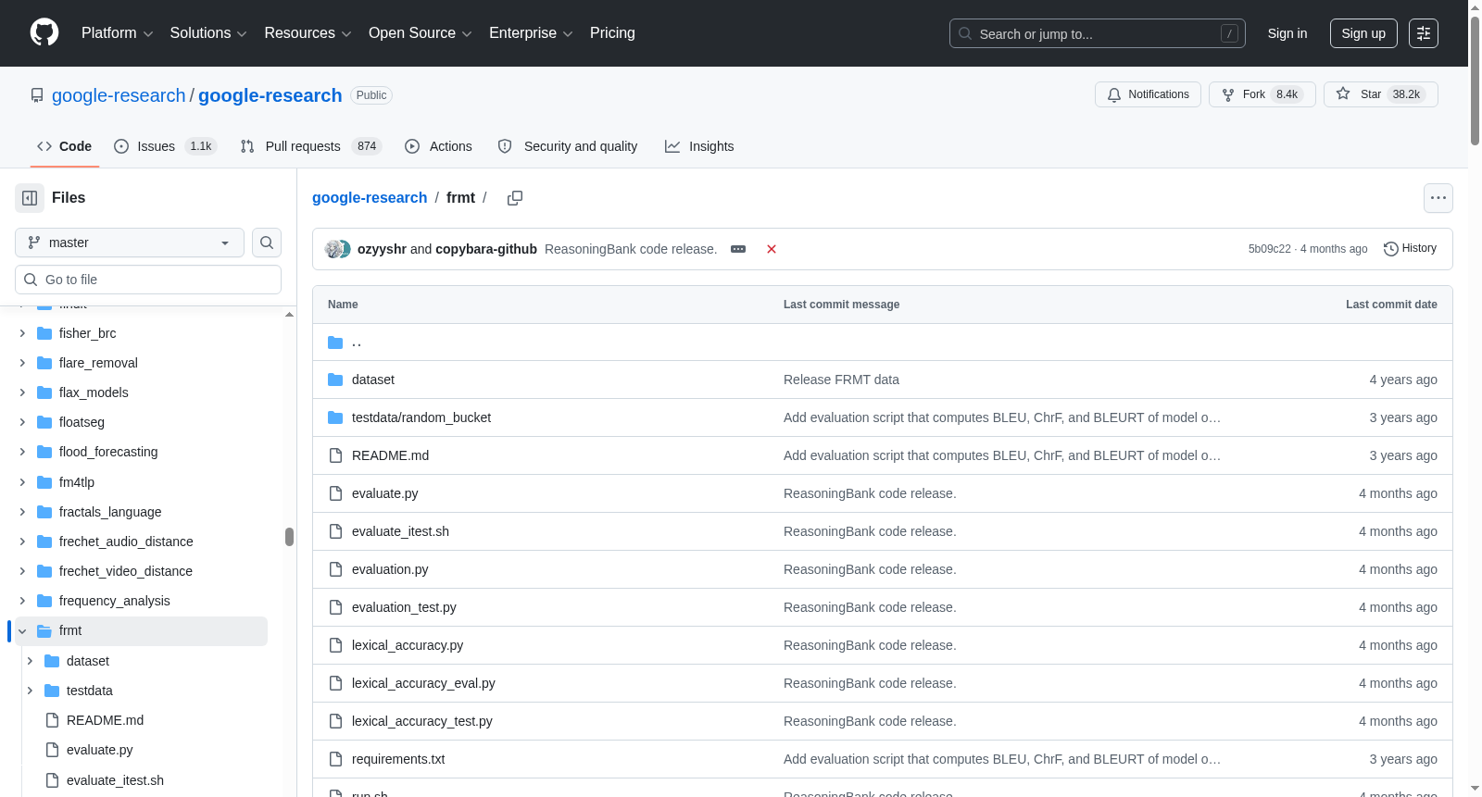Select flood_forecasting in file tree

point(108,452)
